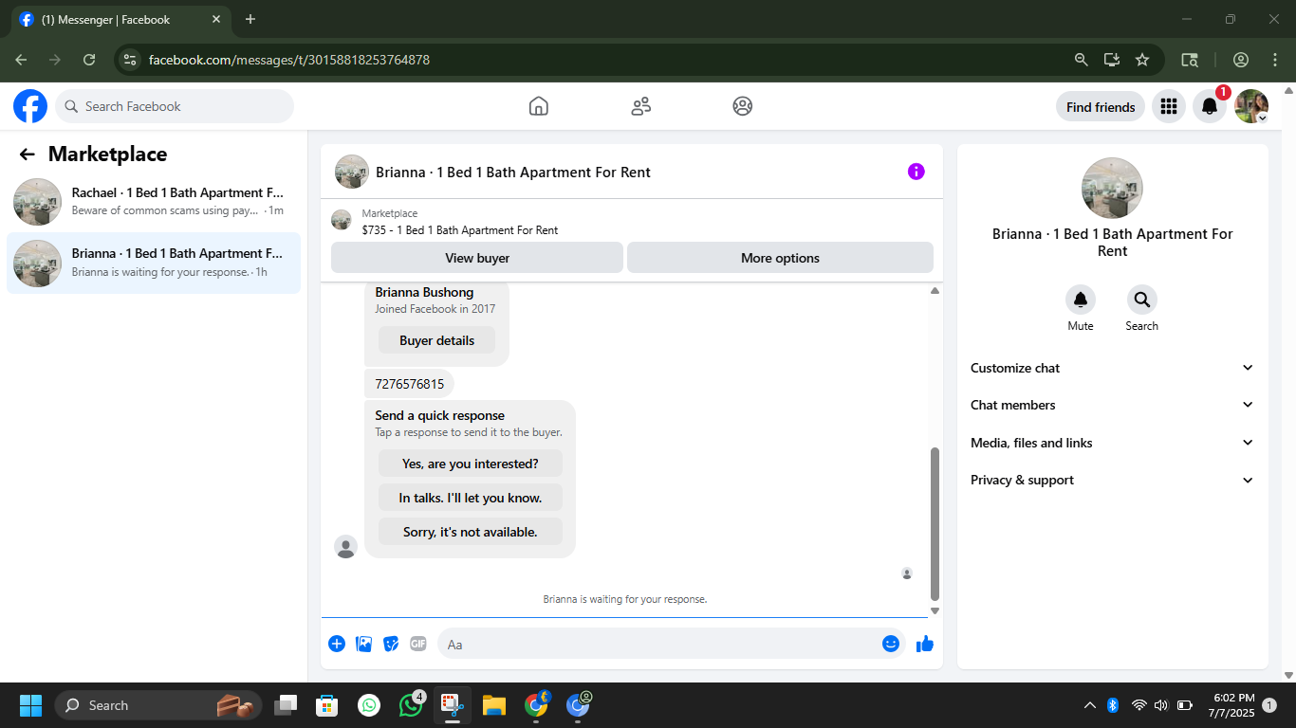The image size is (1296, 728).
Task: Open more actions plus icon in composer
Action: pyautogui.click(x=337, y=644)
